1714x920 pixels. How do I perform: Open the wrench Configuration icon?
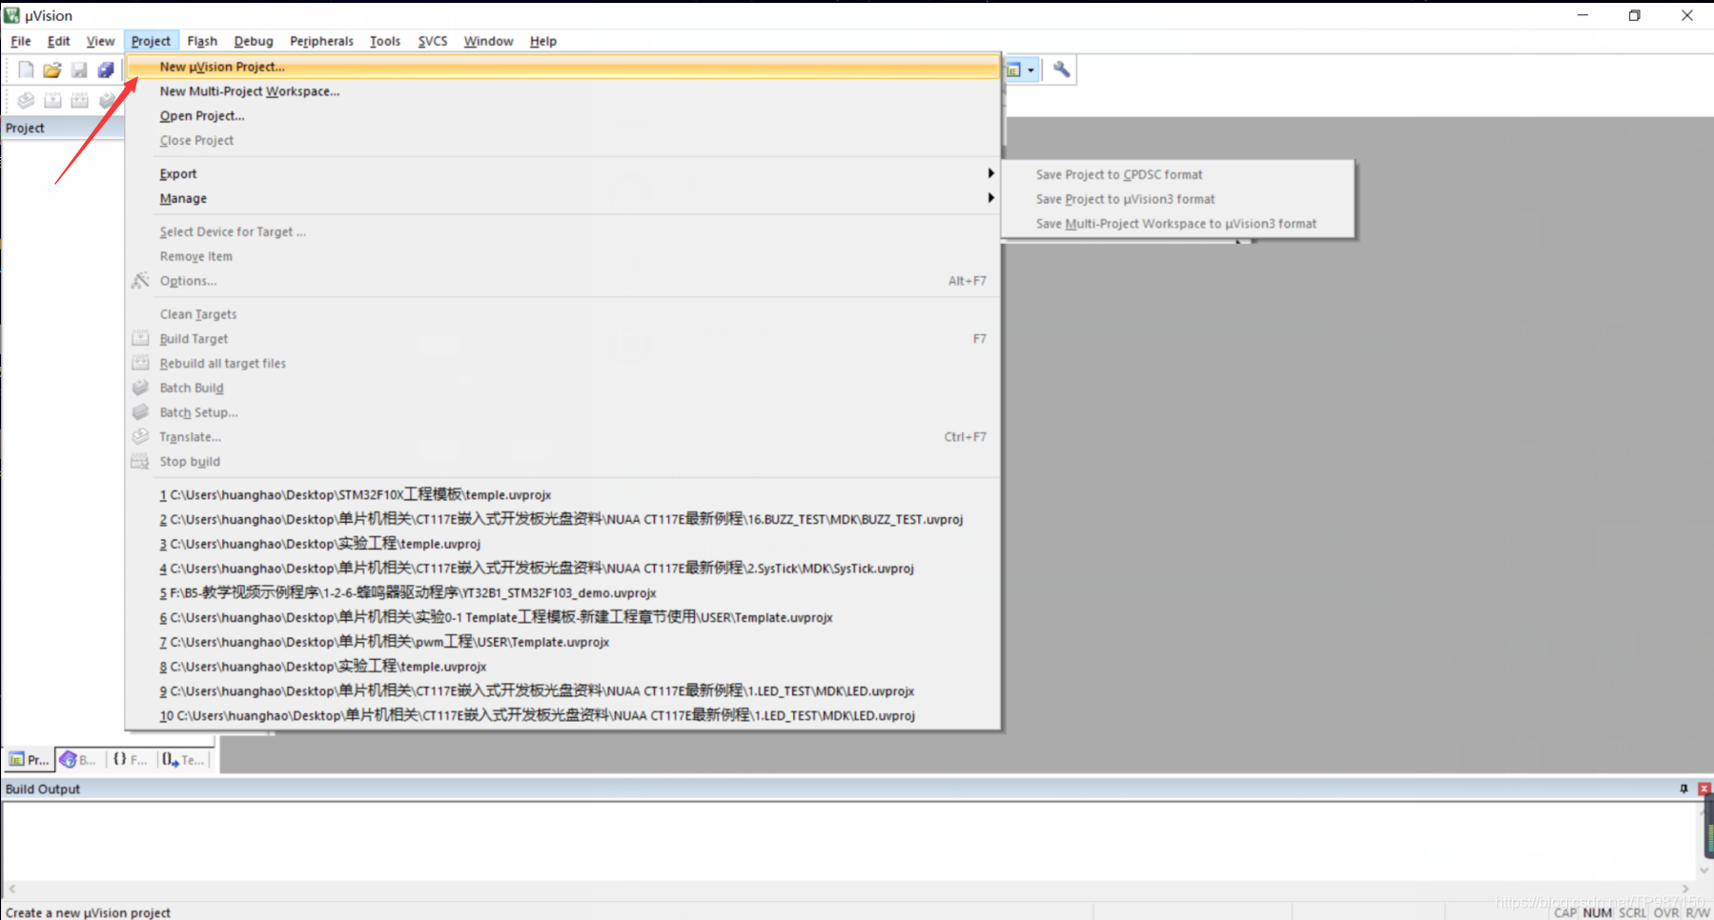tap(1061, 70)
